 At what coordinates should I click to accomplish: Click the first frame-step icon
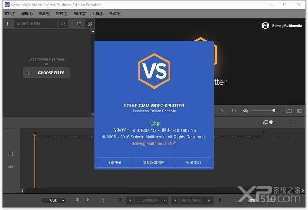pos(221,111)
